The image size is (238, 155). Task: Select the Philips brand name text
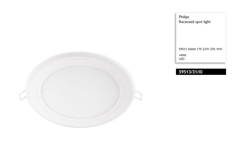[184, 17]
